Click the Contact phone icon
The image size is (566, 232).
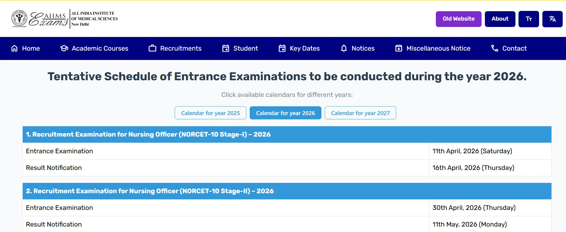point(495,48)
